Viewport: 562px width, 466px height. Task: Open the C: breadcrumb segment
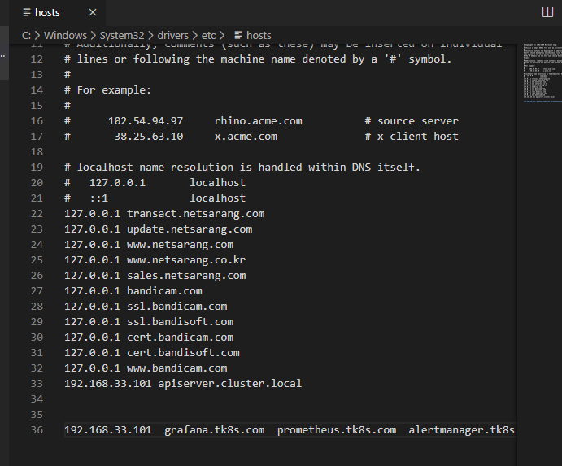click(x=26, y=35)
